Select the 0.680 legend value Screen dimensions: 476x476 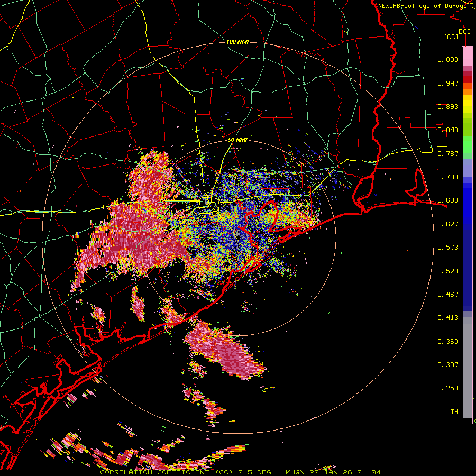pos(448,200)
